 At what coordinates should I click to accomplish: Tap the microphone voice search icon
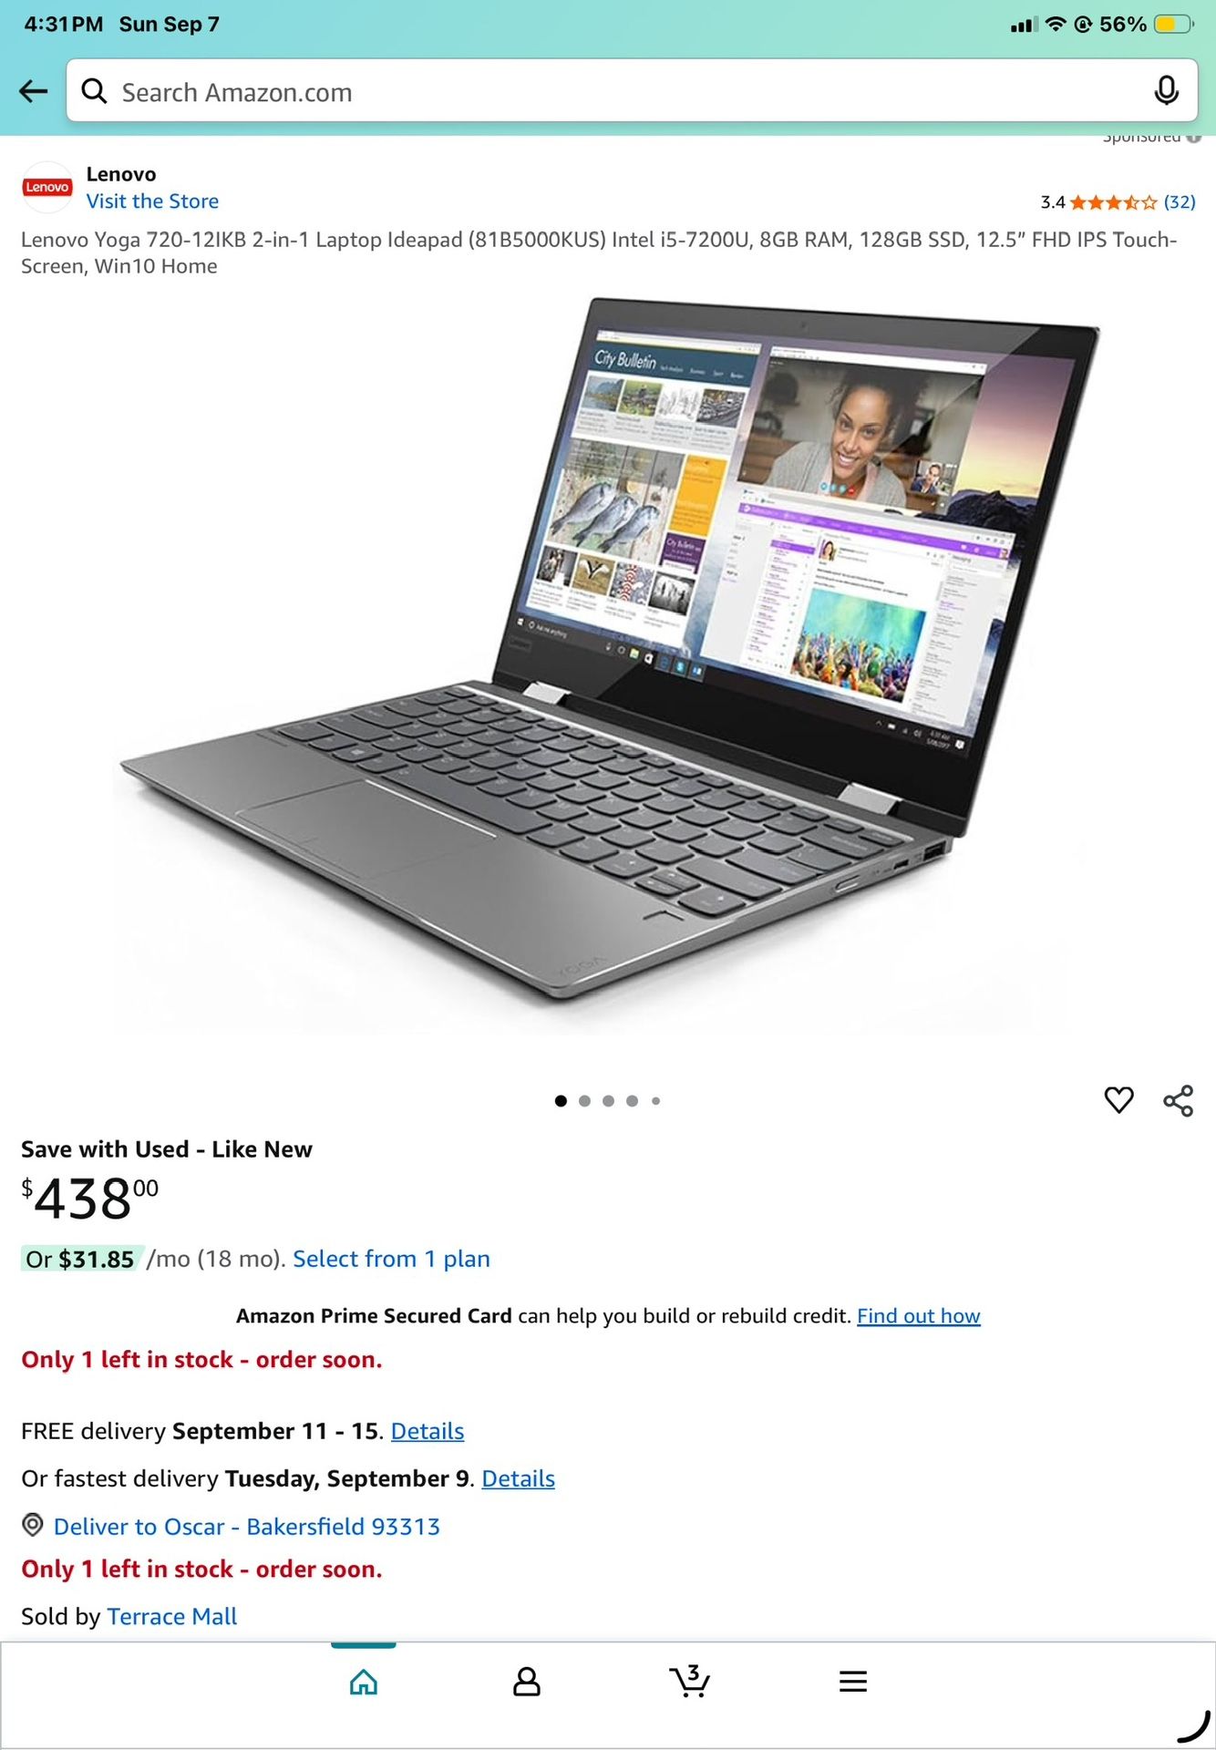coord(1166,91)
